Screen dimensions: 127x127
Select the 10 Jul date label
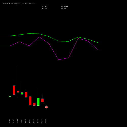pyautogui.click(x=25, y=121)
